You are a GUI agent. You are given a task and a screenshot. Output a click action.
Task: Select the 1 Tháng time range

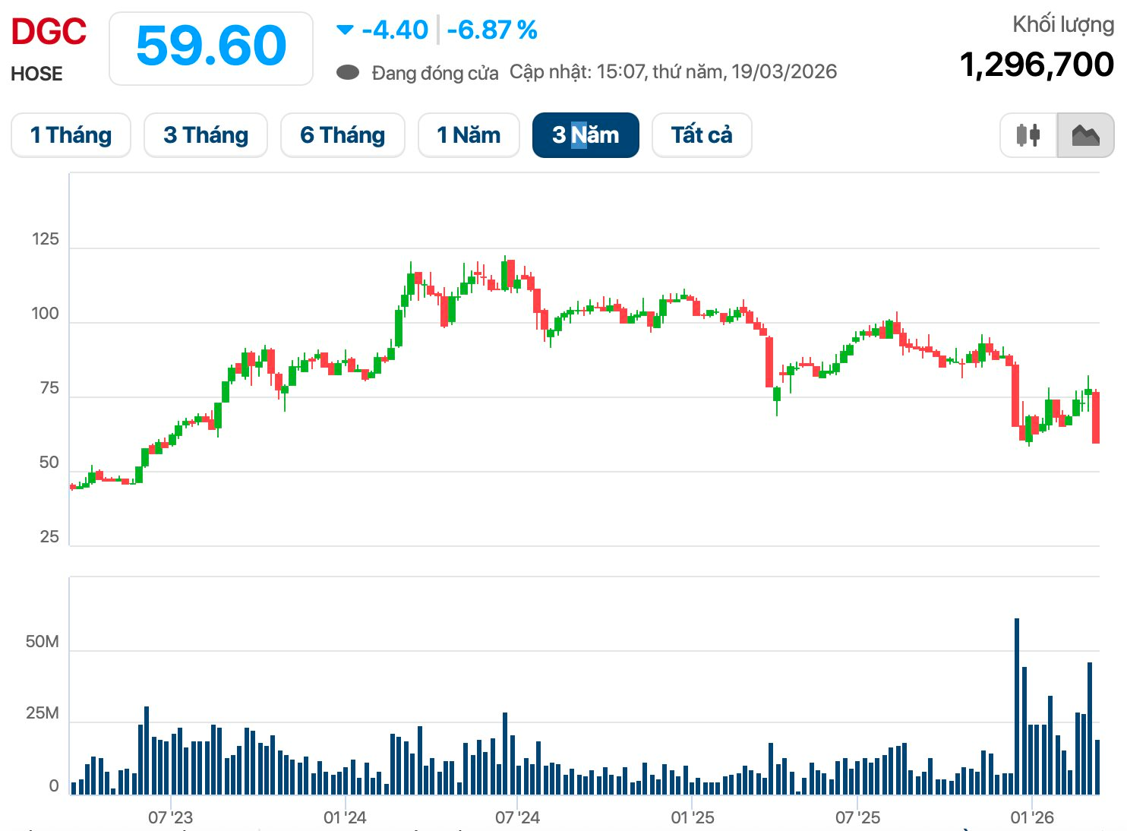click(x=71, y=135)
